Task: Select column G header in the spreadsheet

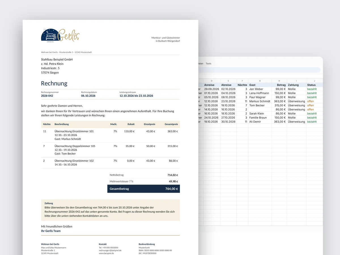Action: tap(260, 81)
